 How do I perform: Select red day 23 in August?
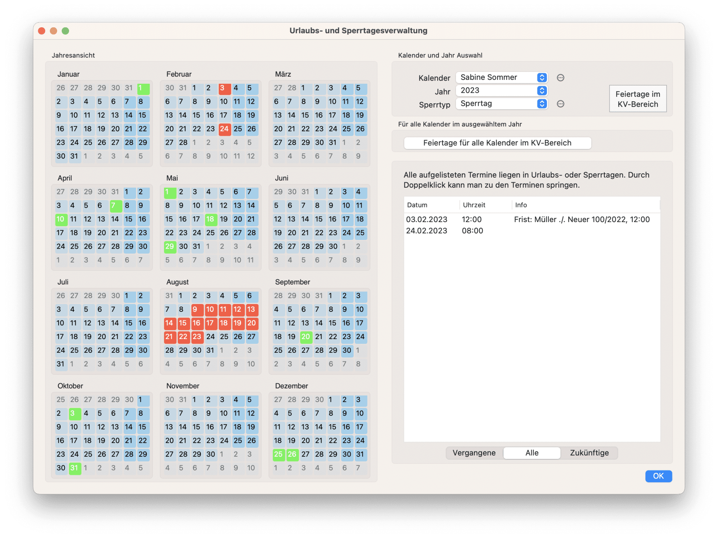click(197, 337)
